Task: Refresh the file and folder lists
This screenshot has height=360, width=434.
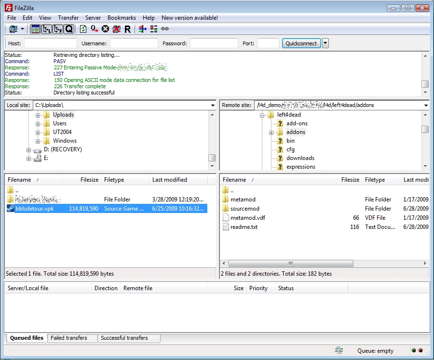Action: [x=83, y=29]
